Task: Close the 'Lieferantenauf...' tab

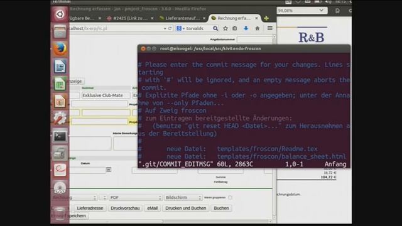Action: click(x=204, y=18)
